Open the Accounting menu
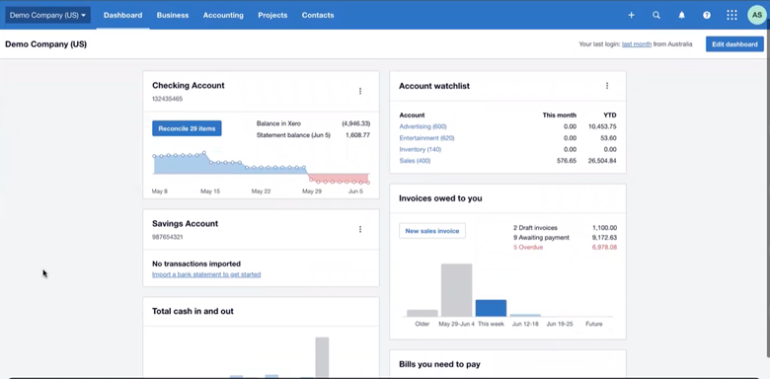770x379 pixels. click(x=223, y=15)
